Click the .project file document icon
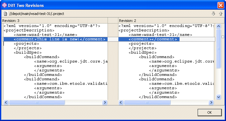This screenshot has height=121, width=226. (5, 14)
